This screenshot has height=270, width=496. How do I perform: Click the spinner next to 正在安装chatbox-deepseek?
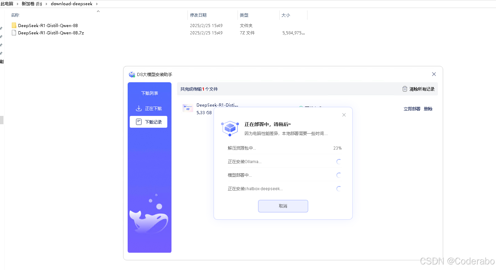[x=339, y=189]
